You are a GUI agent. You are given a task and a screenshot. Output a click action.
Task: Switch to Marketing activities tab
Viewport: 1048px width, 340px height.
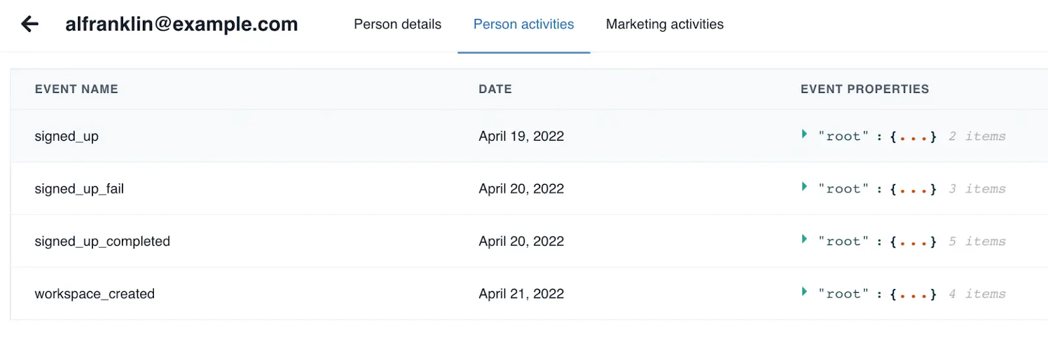[664, 24]
